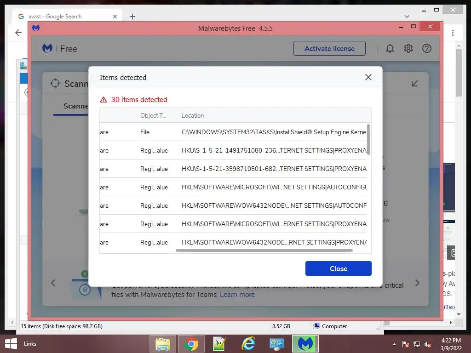
Task: Click the scanner crosshair icon
Action: tap(55, 84)
